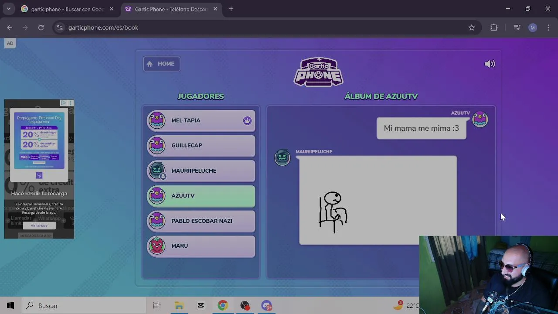The width and height of the screenshot is (558, 314).
Task: Open the Extensions puzzle icon
Action: [494, 27]
